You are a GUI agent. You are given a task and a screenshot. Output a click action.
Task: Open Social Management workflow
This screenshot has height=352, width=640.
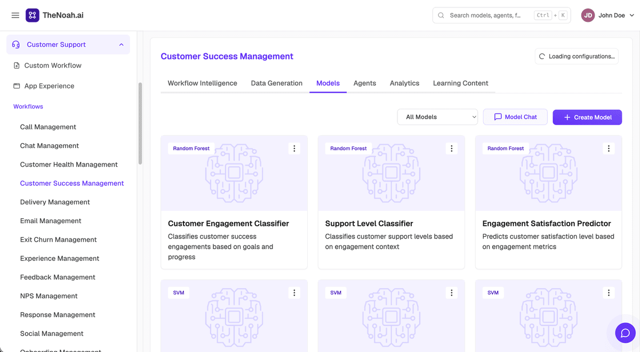tap(52, 334)
